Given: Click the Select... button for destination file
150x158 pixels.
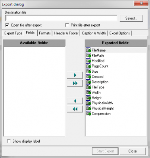Looking at the screenshot, I should [x=131, y=18].
